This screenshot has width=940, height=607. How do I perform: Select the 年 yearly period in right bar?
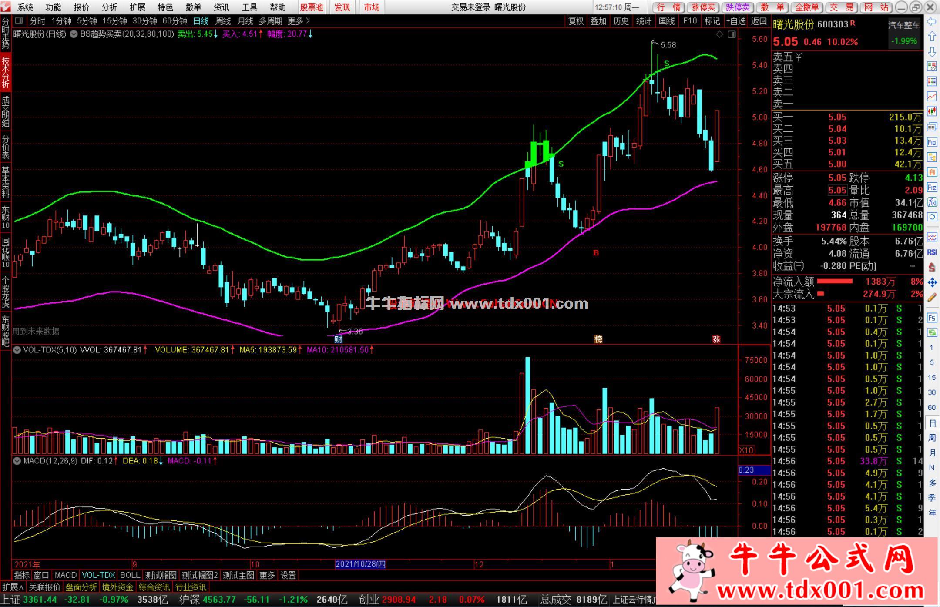coord(932,513)
